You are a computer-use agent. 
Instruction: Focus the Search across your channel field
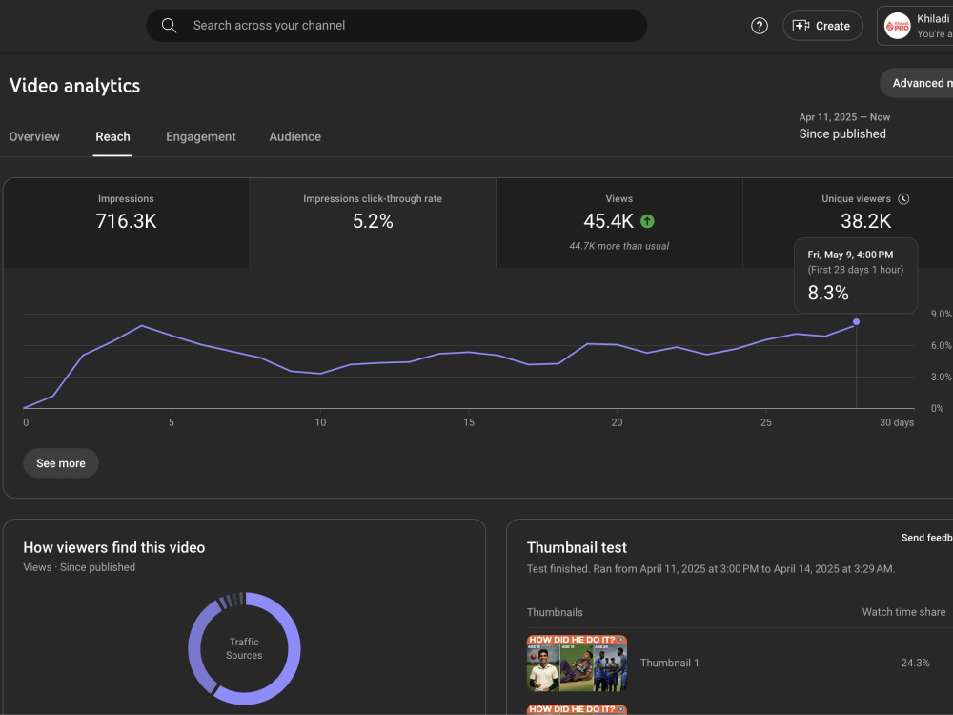[396, 26]
